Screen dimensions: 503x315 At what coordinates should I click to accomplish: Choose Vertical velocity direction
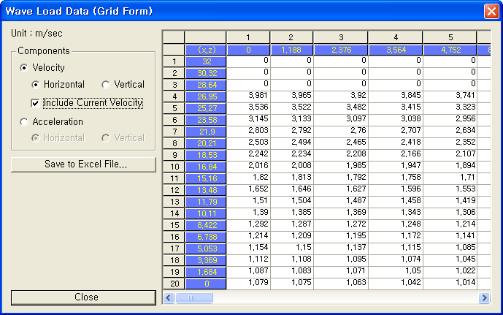coord(105,85)
